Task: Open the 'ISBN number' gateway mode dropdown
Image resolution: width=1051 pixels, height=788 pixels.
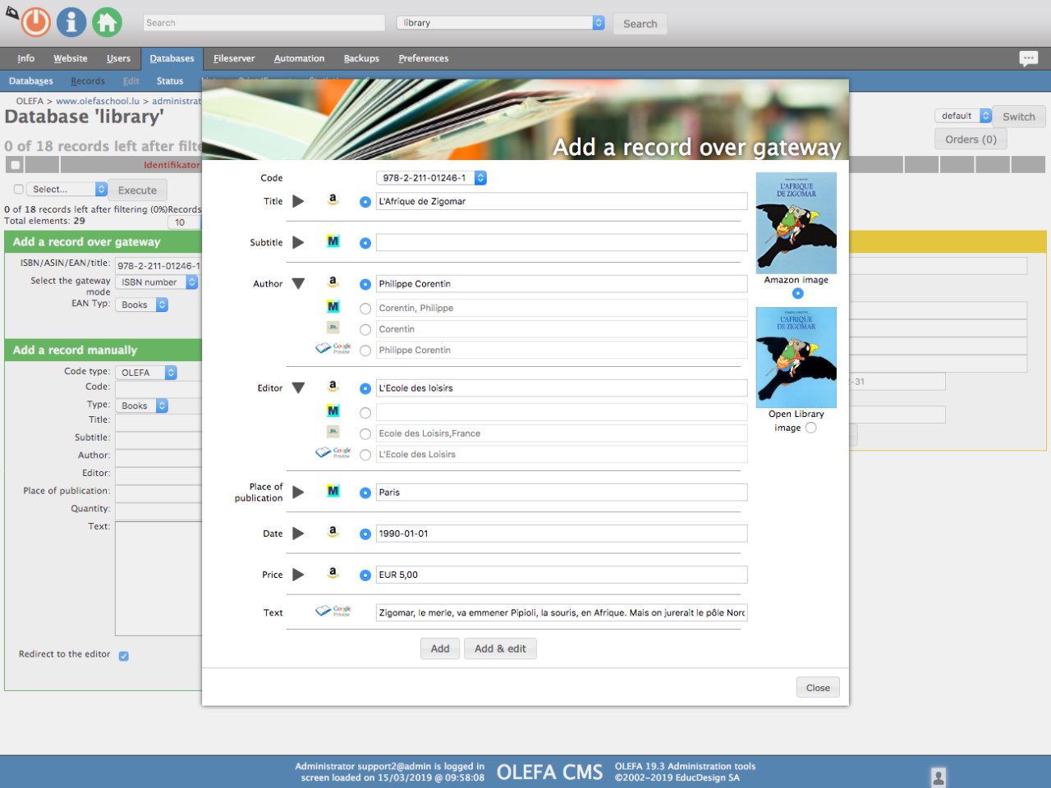Action: pyautogui.click(x=156, y=282)
